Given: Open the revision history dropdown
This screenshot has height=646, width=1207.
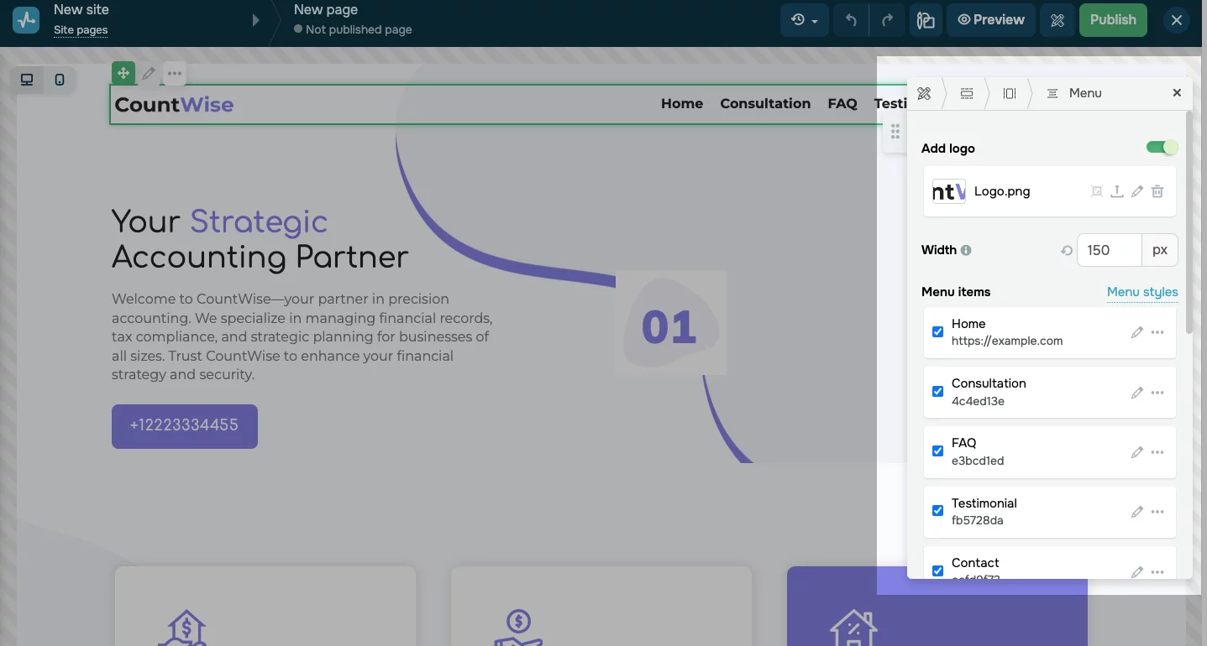Looking at the screenshot, I should (805, 20).
